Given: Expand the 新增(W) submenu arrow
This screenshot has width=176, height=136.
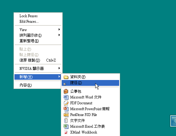Looking at the screenshot, I should click(59, 77).
